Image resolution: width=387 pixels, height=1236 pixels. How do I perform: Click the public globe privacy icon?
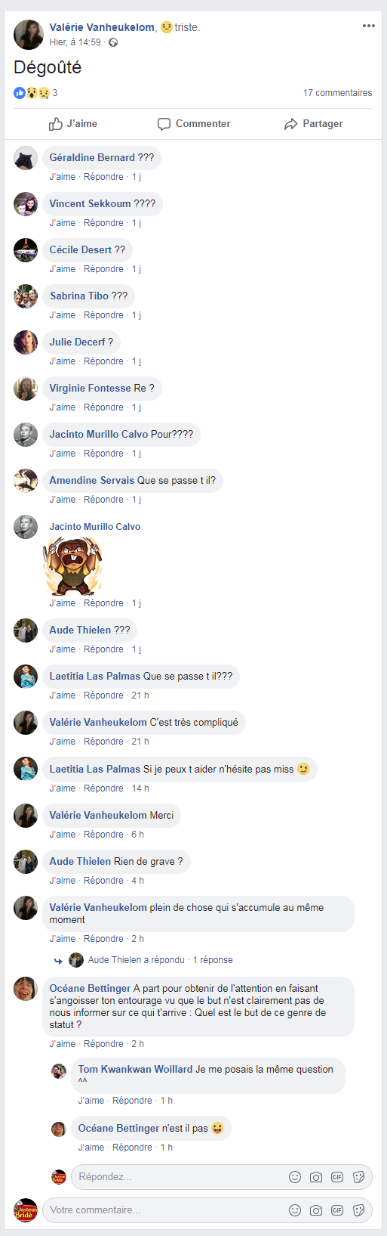pyautogui.click(x=113, y=42)
